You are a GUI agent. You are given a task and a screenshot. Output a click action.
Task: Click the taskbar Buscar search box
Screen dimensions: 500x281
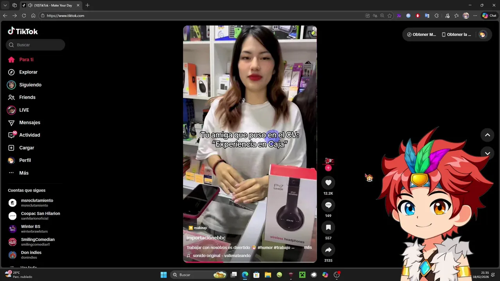point(199,275)
